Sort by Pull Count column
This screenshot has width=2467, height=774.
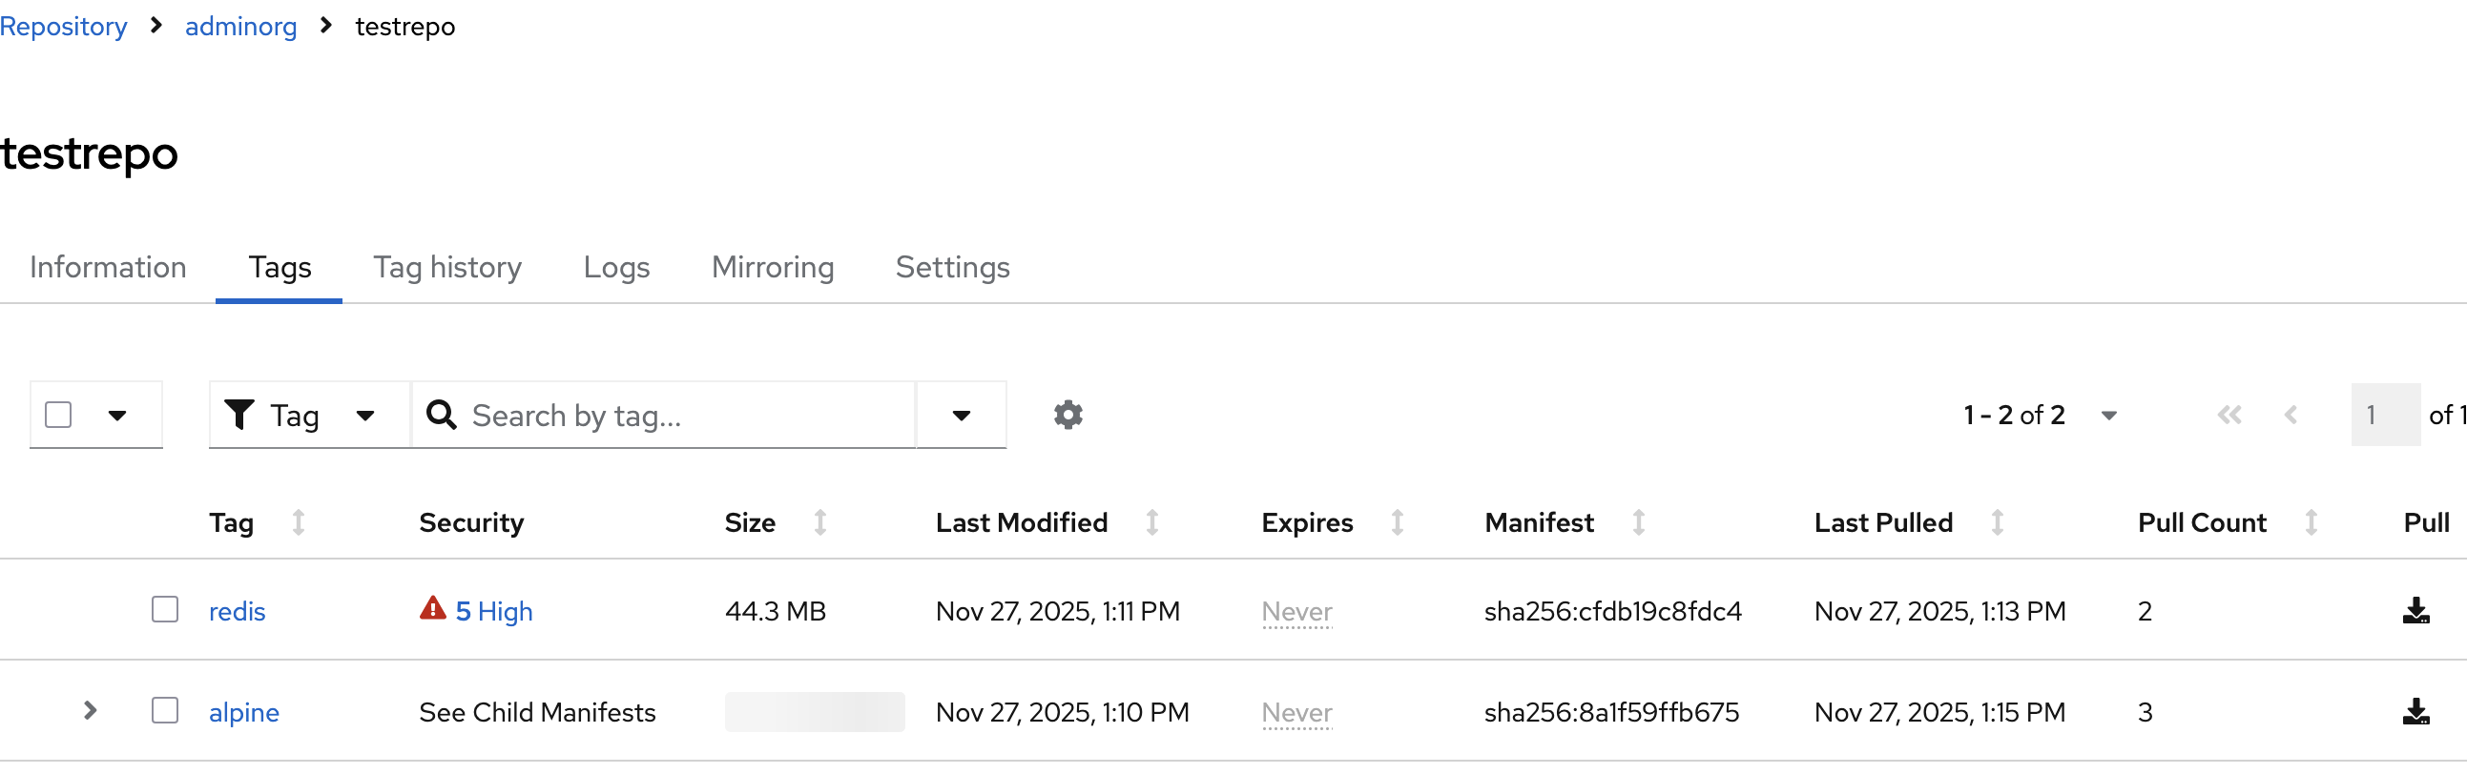point(2311,523)
